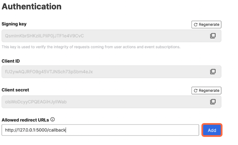The image size is (238, 145).
Task: Click inside the Client secret field
Action: click(x=111, y=102)
